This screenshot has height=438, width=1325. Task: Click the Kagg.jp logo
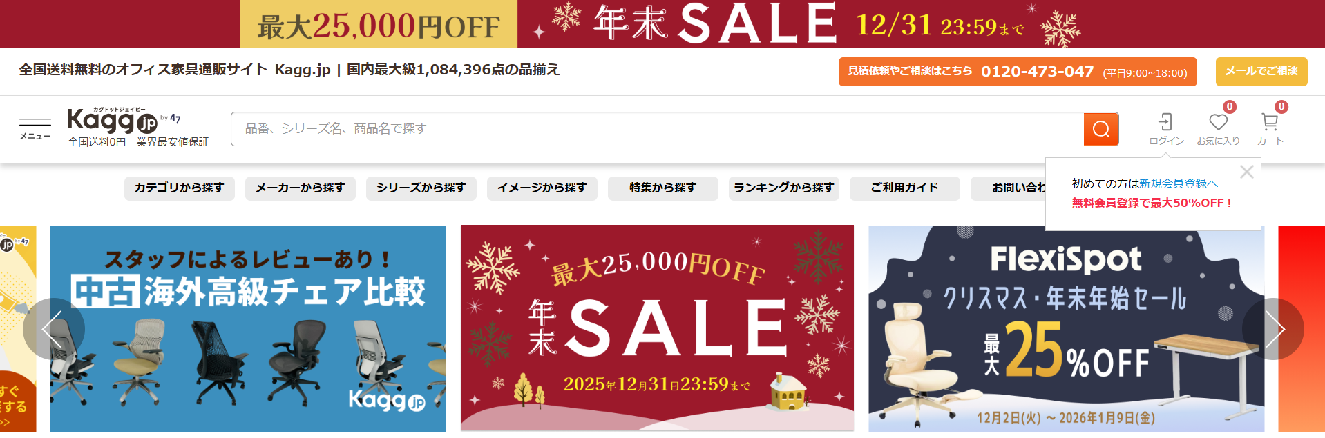[124, 121]
